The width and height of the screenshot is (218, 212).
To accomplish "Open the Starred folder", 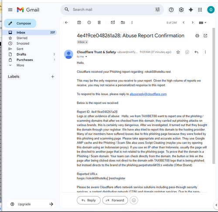I will (29, 38).
